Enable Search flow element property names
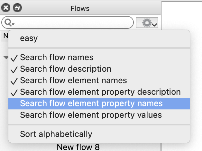Screen dimensions: 202x151 coord(99,104)
